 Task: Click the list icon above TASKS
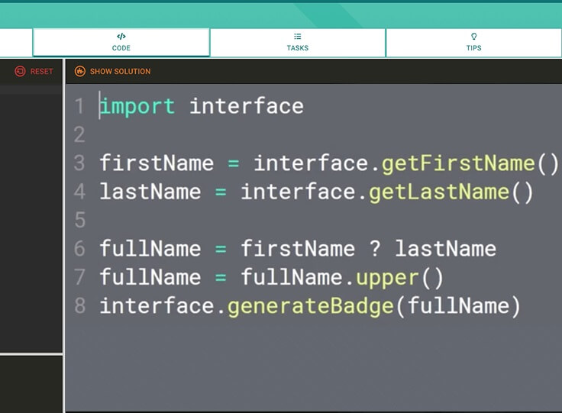tap(298, 36)
